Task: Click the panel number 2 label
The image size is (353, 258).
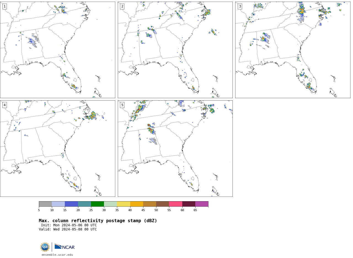Action: point(122,6)
